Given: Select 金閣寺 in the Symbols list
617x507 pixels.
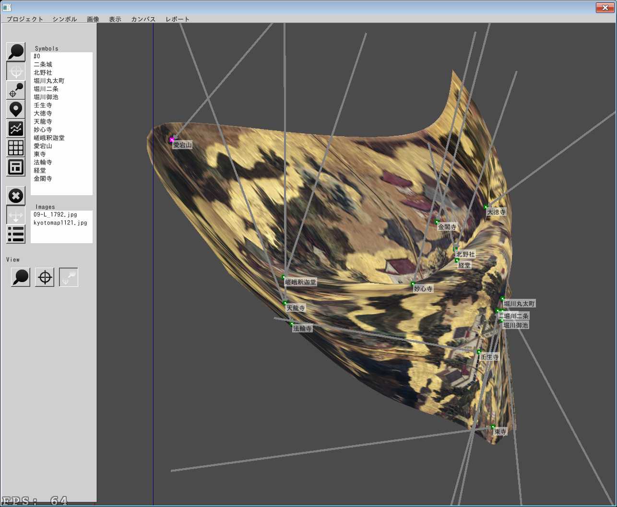Looking at the screenshot, I should [61, 178].
